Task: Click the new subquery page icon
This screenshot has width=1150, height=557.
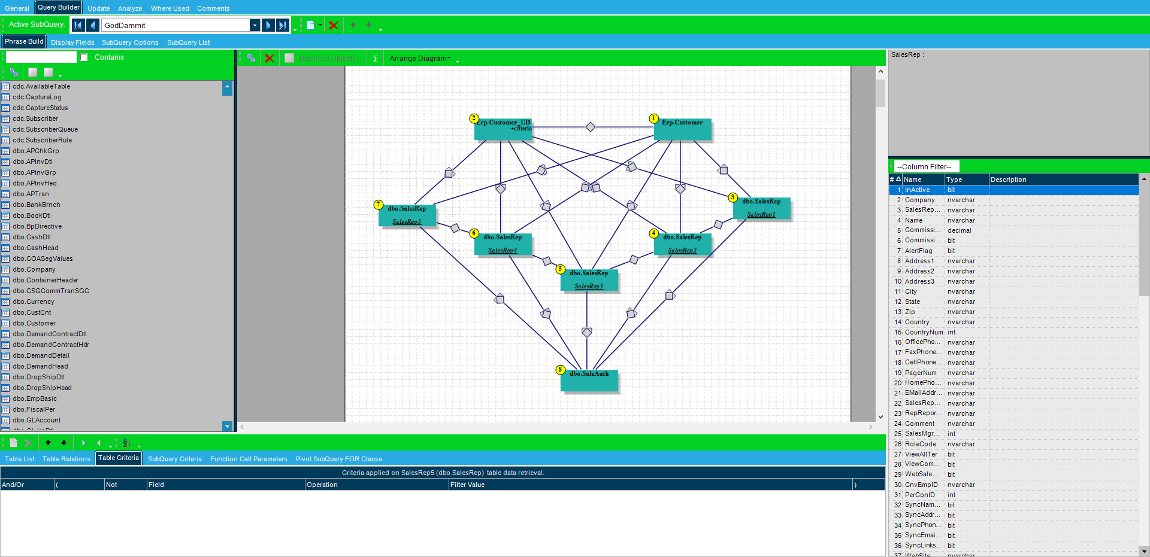Action: (310, 25)
